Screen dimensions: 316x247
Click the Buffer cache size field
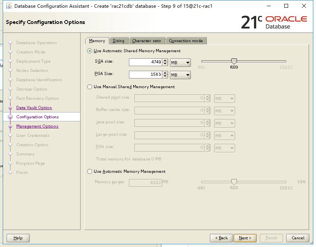click(169, 111)
